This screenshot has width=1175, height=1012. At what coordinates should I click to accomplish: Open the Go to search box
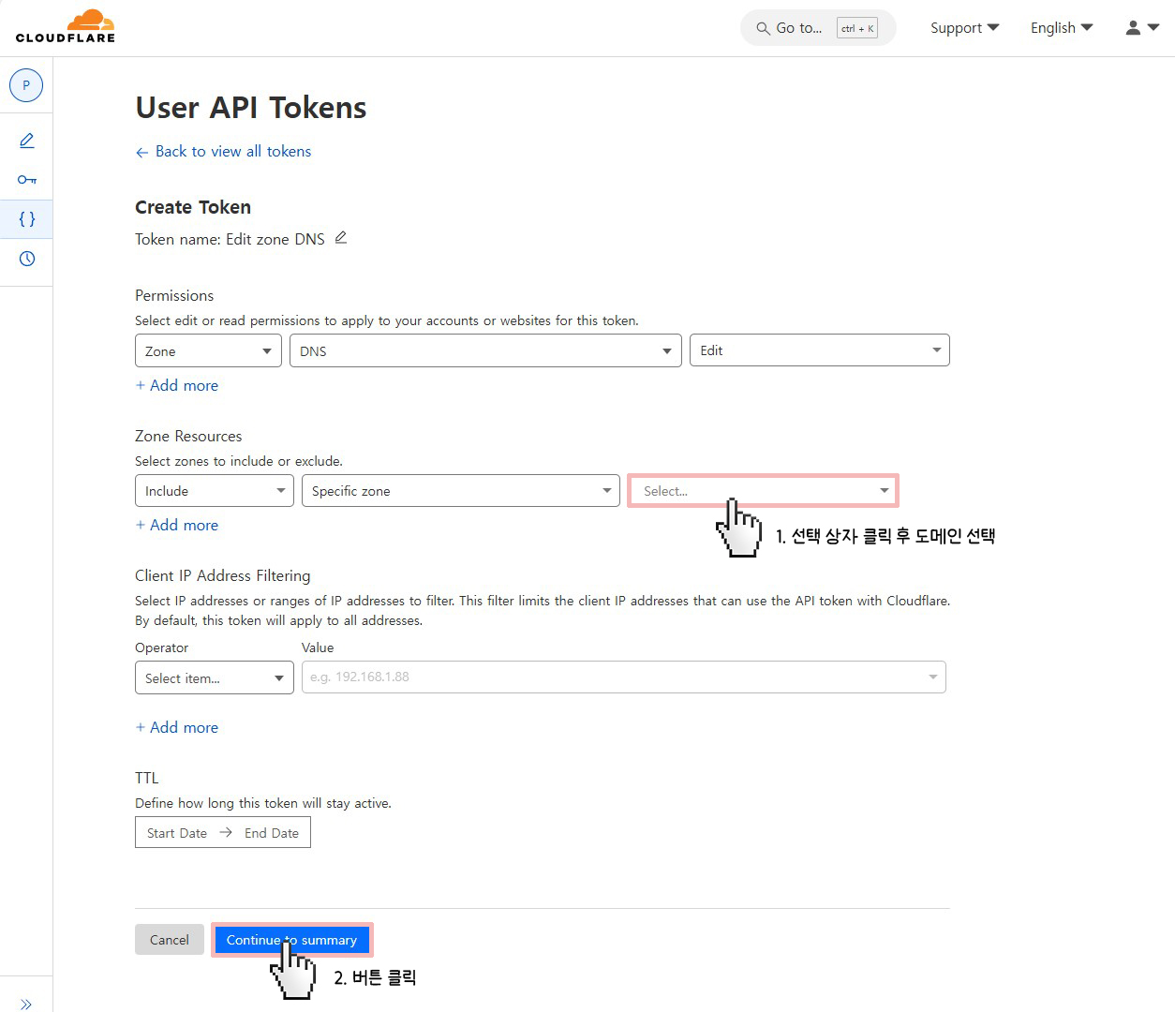(818, 28)
